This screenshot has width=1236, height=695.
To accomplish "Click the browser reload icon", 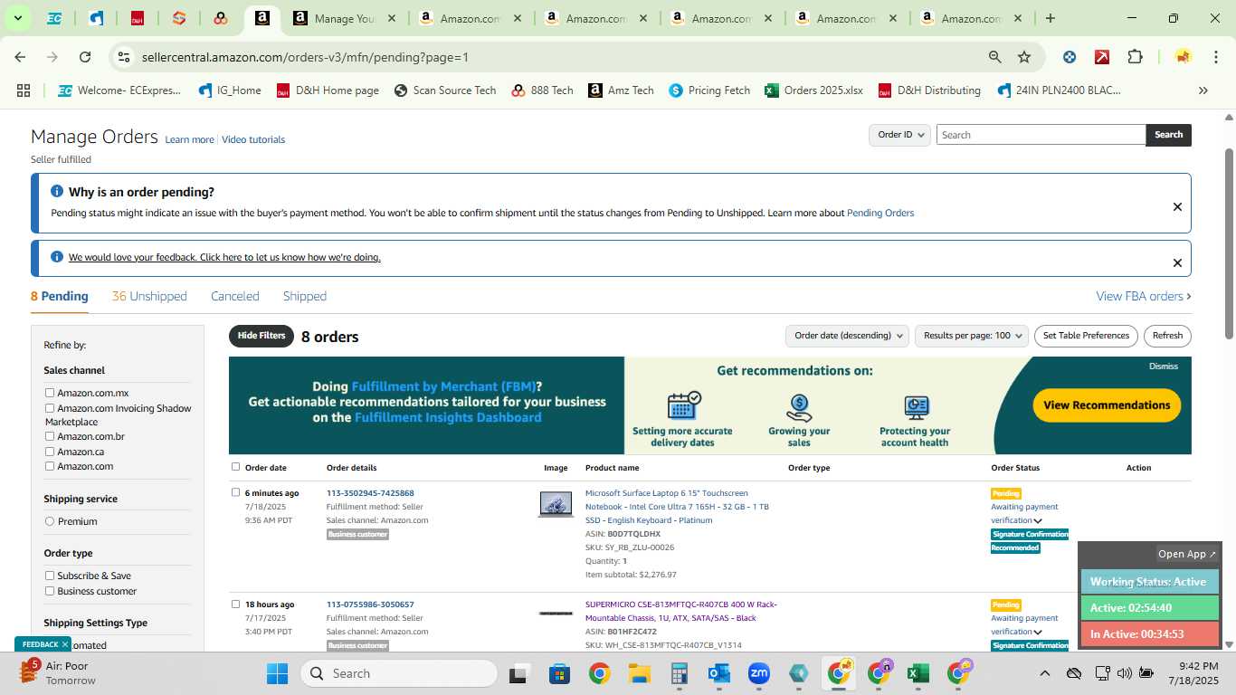I will click(x=85, y=57).
